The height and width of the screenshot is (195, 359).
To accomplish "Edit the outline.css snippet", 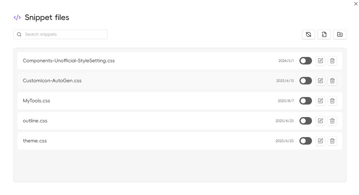I will (320, 121).
